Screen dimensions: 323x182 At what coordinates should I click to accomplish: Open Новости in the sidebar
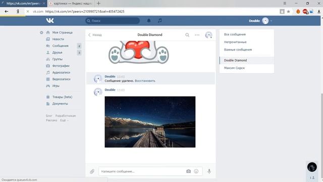click(x=58, y=39)
